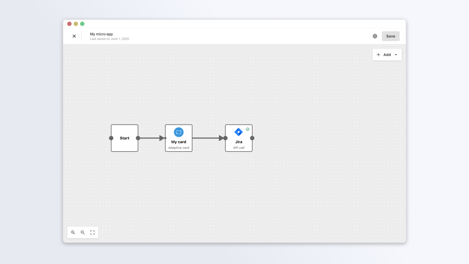Click the arrow connecting My card to Jira

[207, 138]
